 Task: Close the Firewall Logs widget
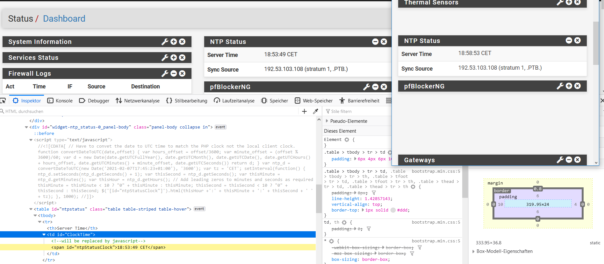pyautogui.click(x=182, y=73)
